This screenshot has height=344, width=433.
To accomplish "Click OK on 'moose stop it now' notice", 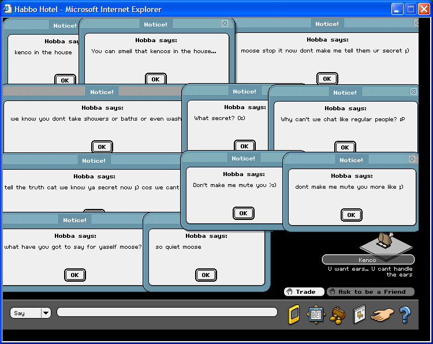I will [x=327, y=78].
